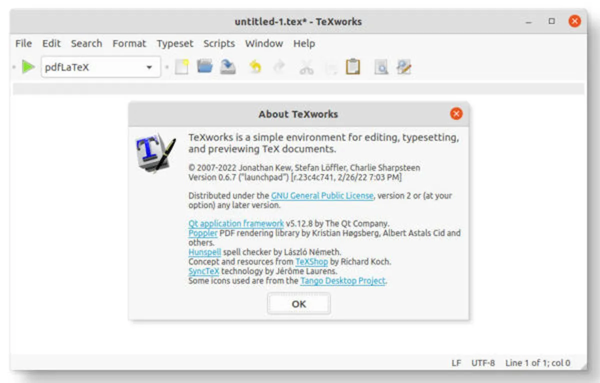Viewport: 600px width, 383px height.
Task: Click the Redo arrow icon
Action: (x=280, y=67)
